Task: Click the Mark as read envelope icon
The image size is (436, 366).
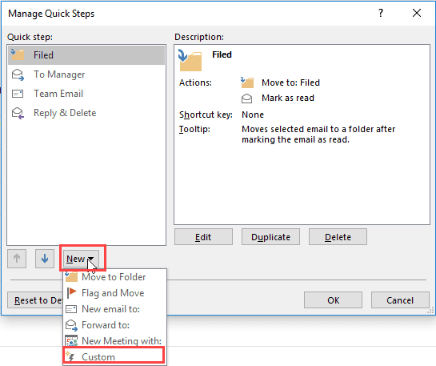Action: pyautogui.click(x=246, y=99)
